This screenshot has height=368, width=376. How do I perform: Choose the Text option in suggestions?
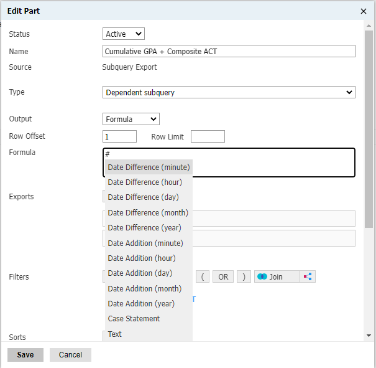(x=115, y=334)
